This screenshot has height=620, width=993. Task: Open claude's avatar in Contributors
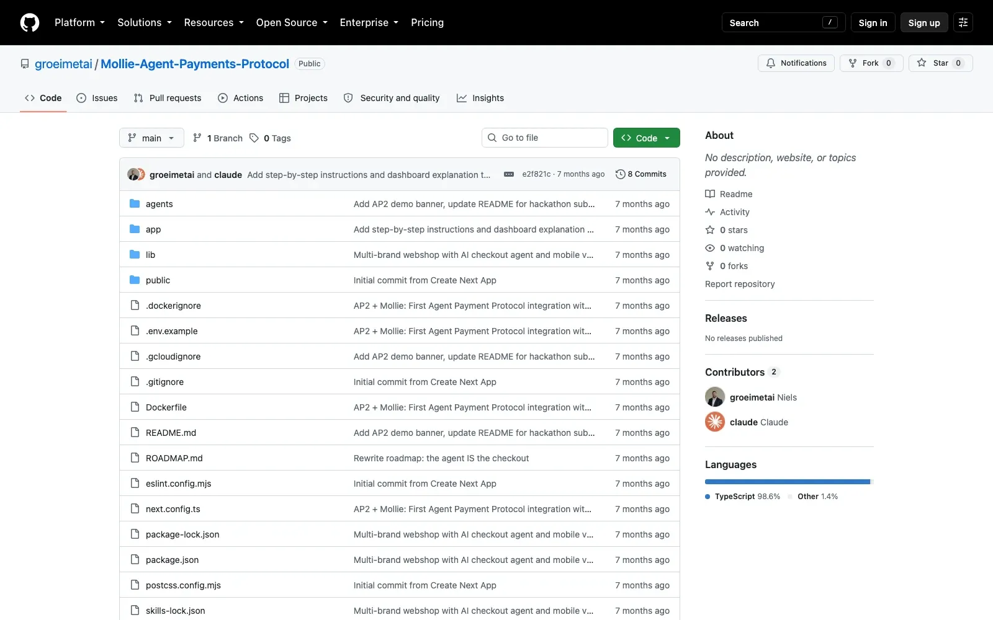(x=715, y=422)
